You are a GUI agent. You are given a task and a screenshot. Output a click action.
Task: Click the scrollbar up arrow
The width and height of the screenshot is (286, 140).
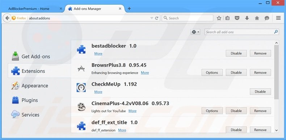(276, 43)
